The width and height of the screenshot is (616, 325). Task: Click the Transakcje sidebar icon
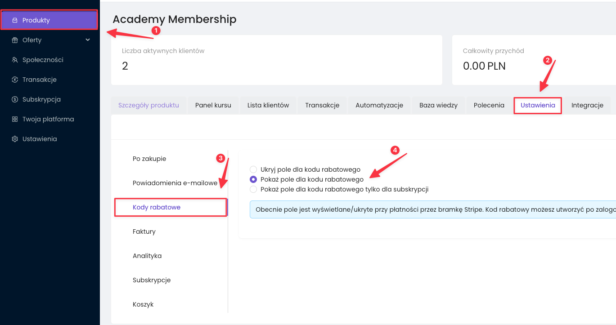click(x=15, y=80)
